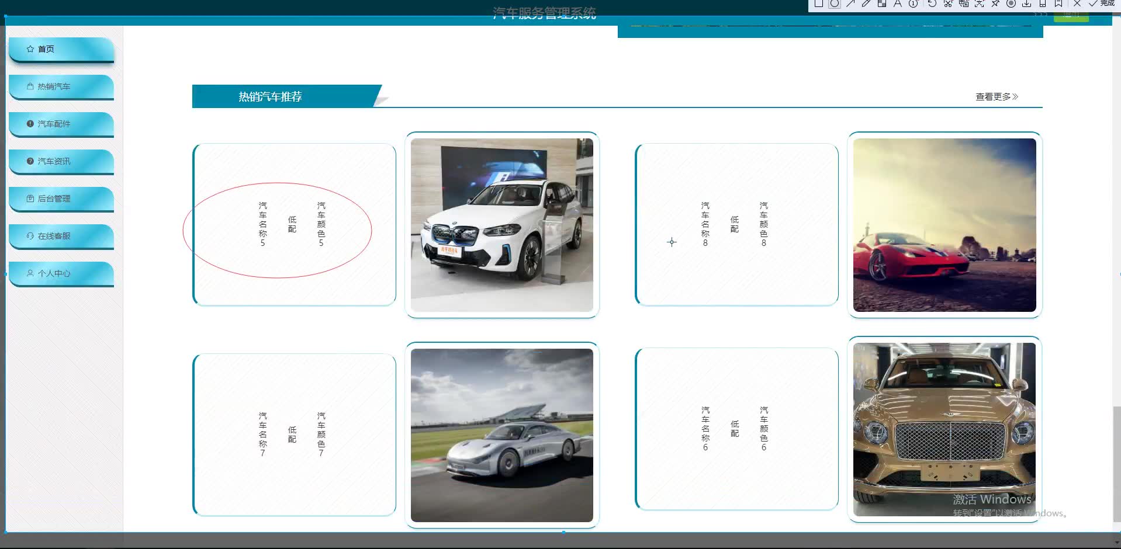Click the 汽车颜色7 text

click(x=321, y=435)
